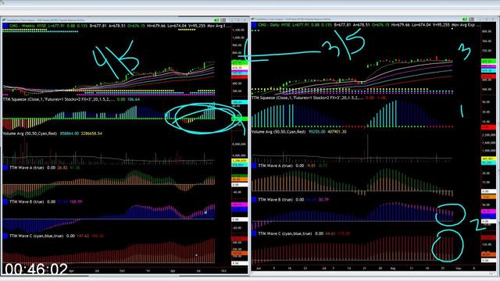This screenshot has height=281, width=500.
Task: Select TTM Wave B (true) label, daily chart
Action: click(x=276, y=200)
